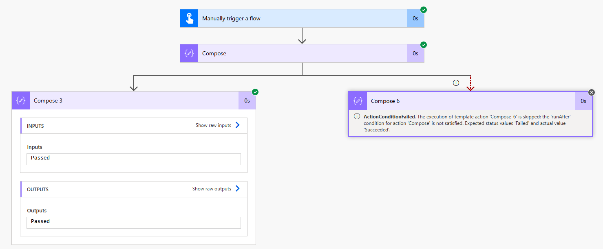Image resolution: width=603 pixels, height=249 pixels.
Task: Click the info icon in the error message
Action: point(357,117)
